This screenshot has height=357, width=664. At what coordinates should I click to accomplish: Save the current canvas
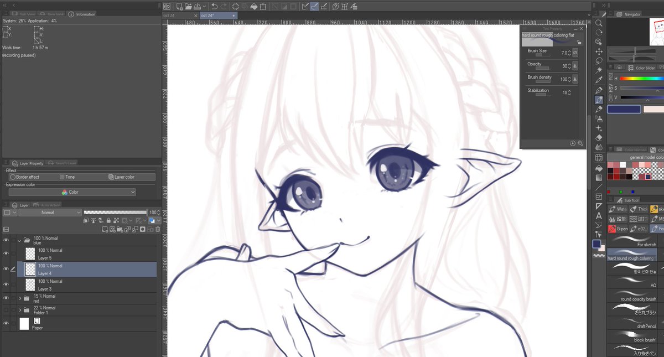[197, 7]
